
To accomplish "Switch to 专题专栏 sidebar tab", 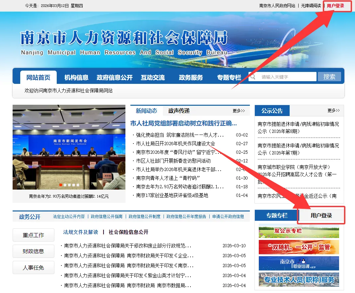I will tap(277, 216).
